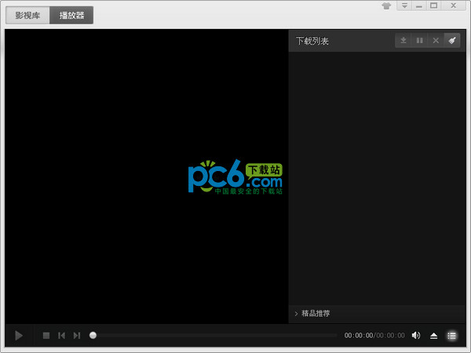Start download in the 下载列表 toolbar
Screen dimensions: 471x353
pyautogui.click(x=403, y=41)
